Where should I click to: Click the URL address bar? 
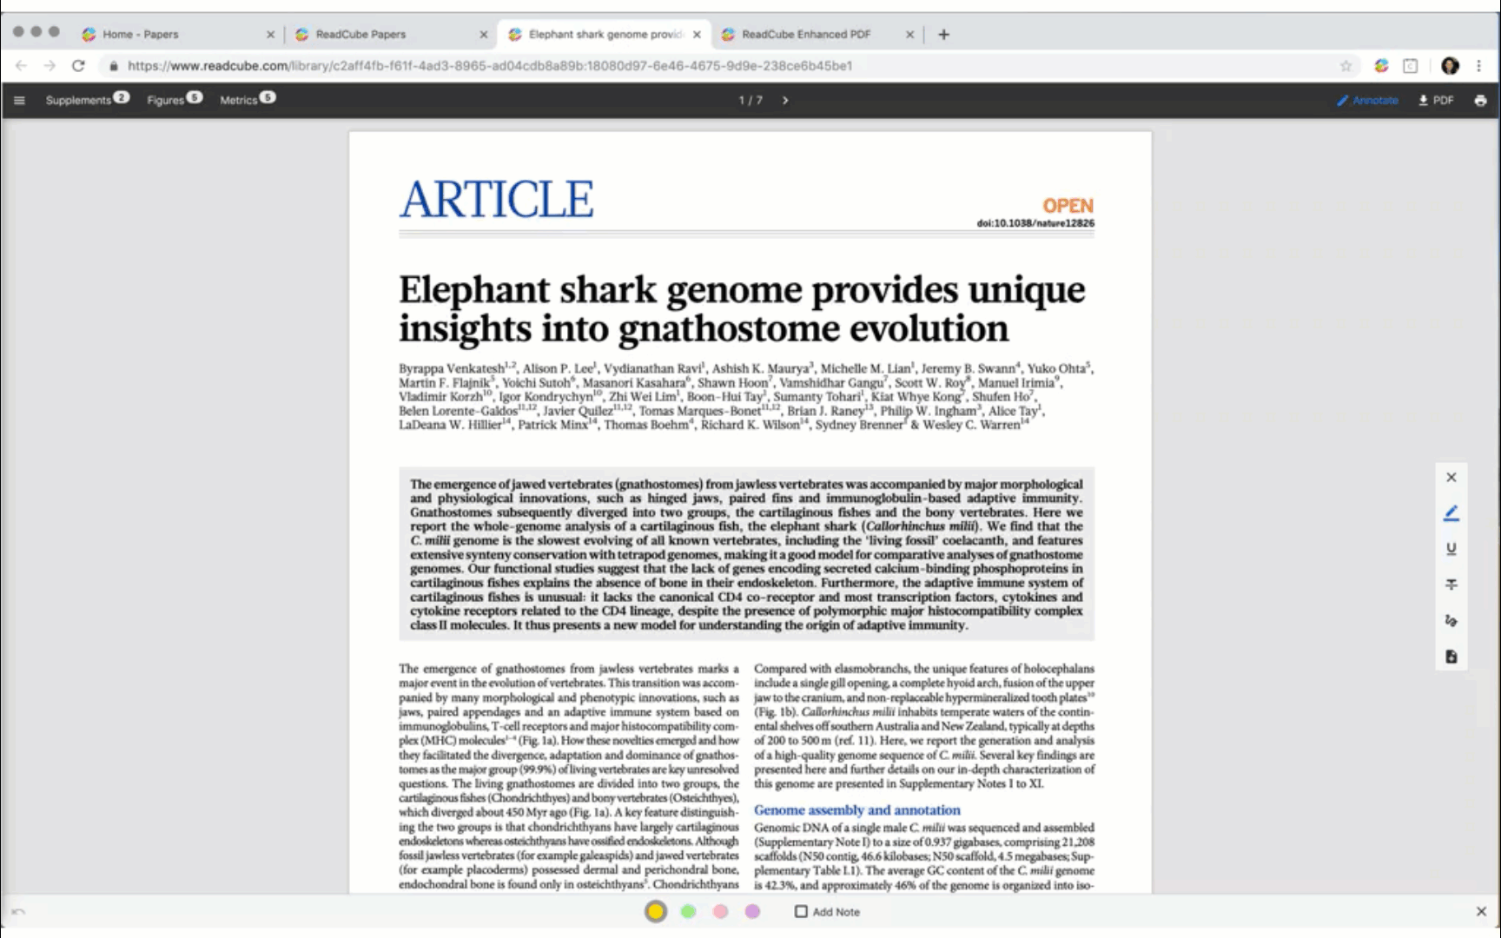point(728,66)
